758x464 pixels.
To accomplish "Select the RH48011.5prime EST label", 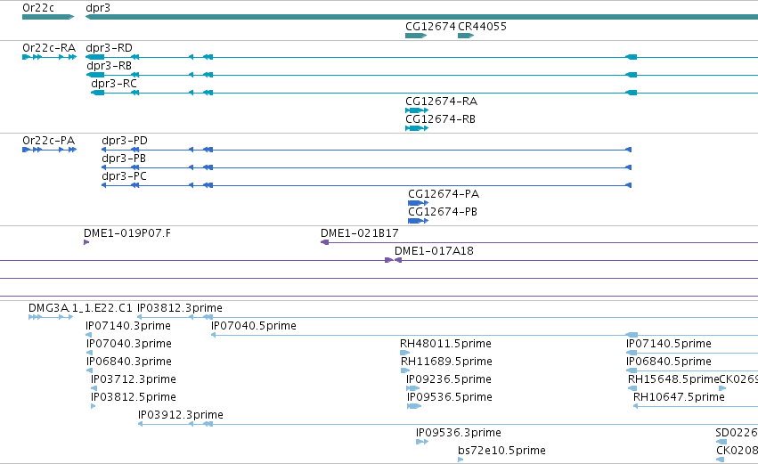I will 445,344.
